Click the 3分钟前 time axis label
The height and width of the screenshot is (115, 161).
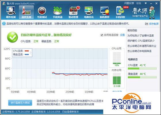(x=51, y=92)
